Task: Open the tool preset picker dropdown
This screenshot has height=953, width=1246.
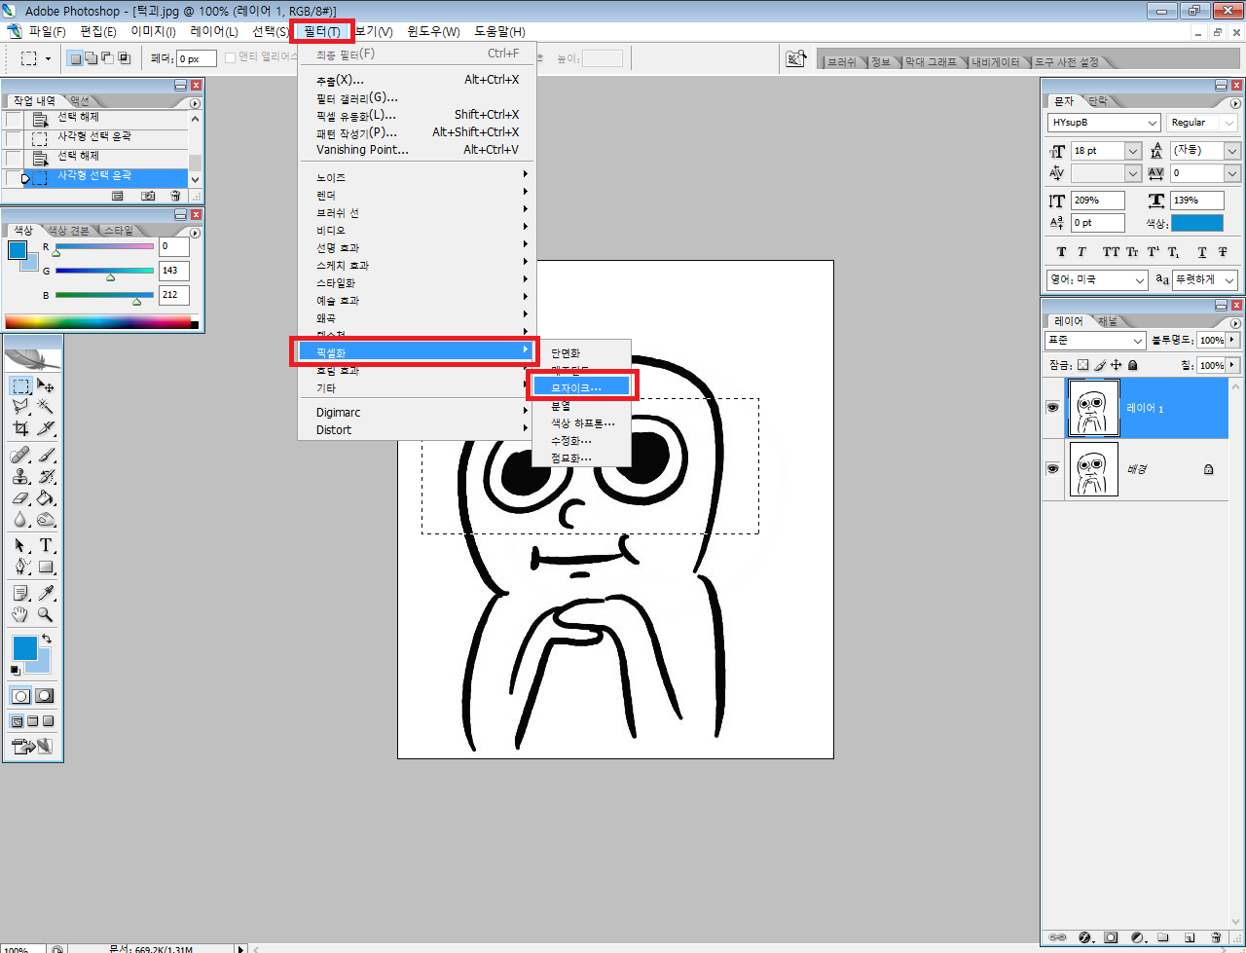Action: (48, 58)
